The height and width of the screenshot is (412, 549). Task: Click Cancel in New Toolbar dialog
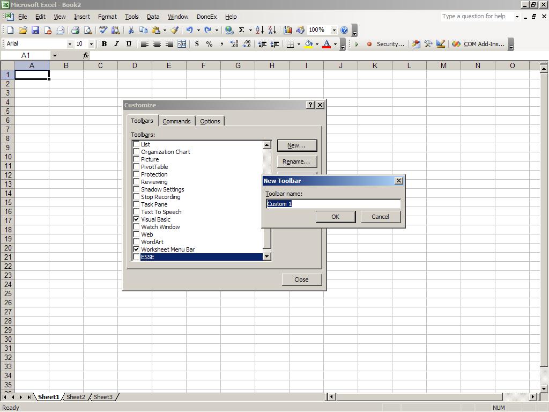click(x=380, y=217)
